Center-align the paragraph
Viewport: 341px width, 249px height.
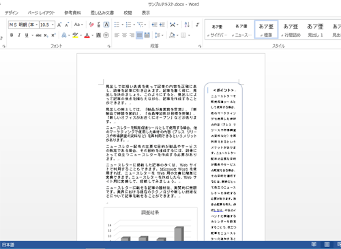coord(124,35)
